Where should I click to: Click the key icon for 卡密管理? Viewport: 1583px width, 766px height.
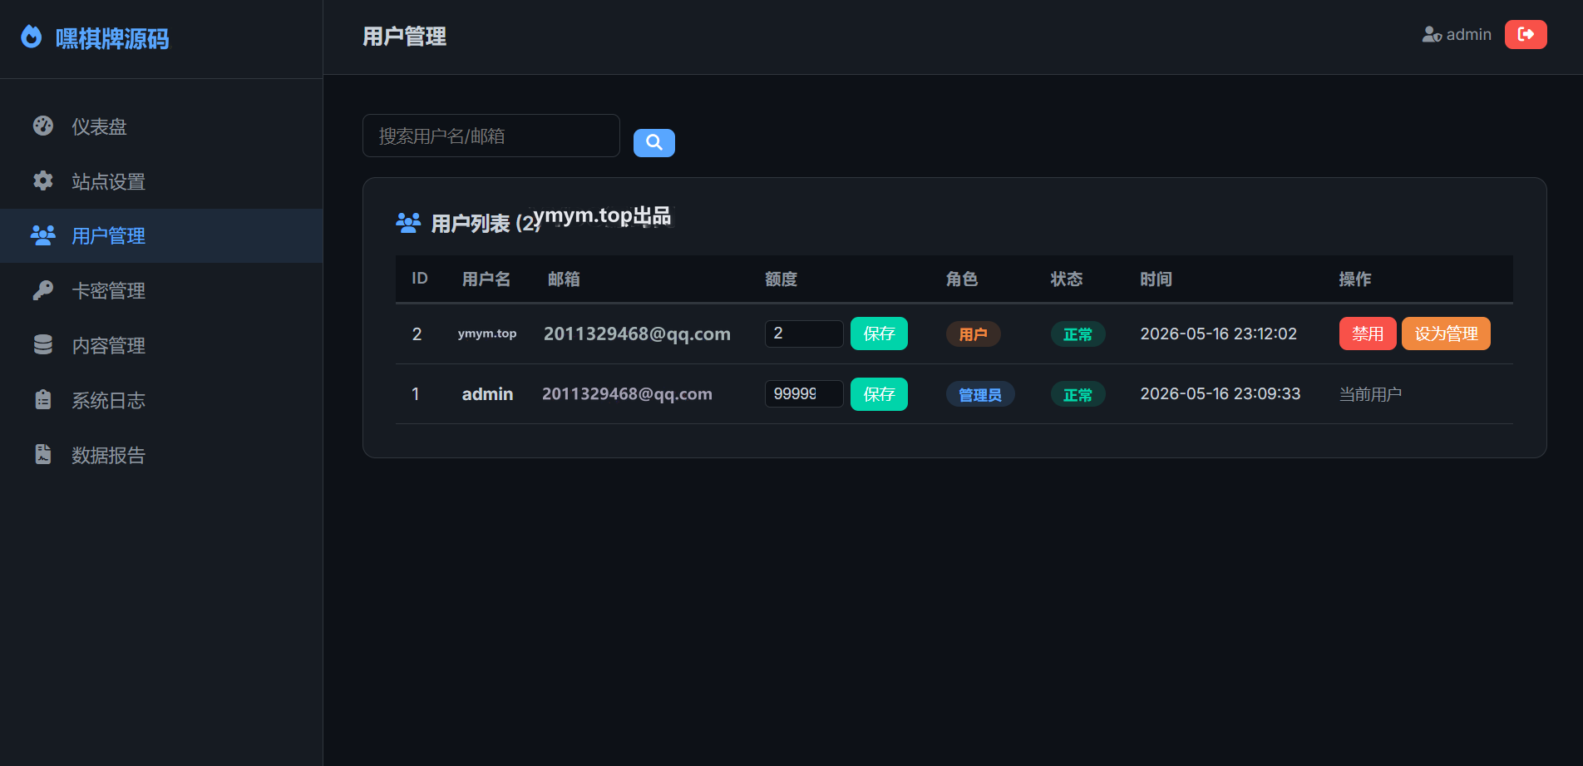coord(43,290)
